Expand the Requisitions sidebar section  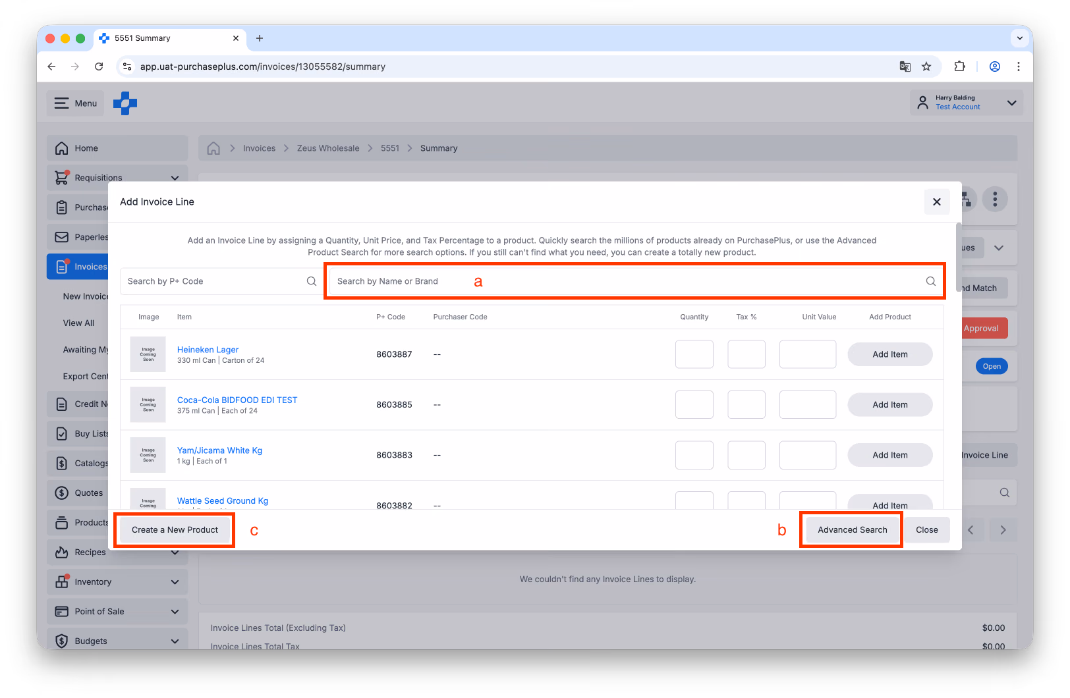(175, 178)
